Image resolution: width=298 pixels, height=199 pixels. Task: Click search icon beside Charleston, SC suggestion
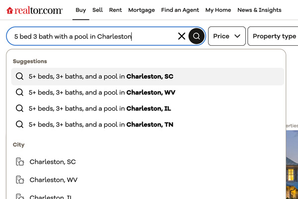pyautogui.click(x=20, y=77)
